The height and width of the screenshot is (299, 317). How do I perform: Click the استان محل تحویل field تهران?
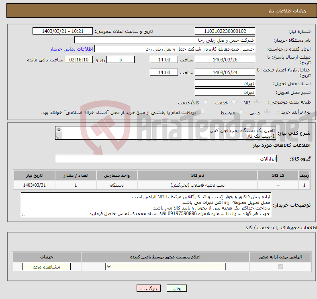225,83
